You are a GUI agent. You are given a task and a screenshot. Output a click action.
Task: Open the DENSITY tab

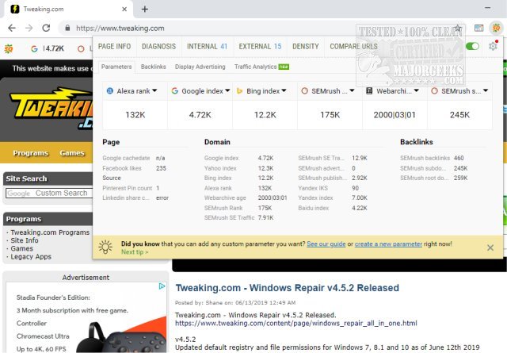pyautogui.click(x=306, y=47)
